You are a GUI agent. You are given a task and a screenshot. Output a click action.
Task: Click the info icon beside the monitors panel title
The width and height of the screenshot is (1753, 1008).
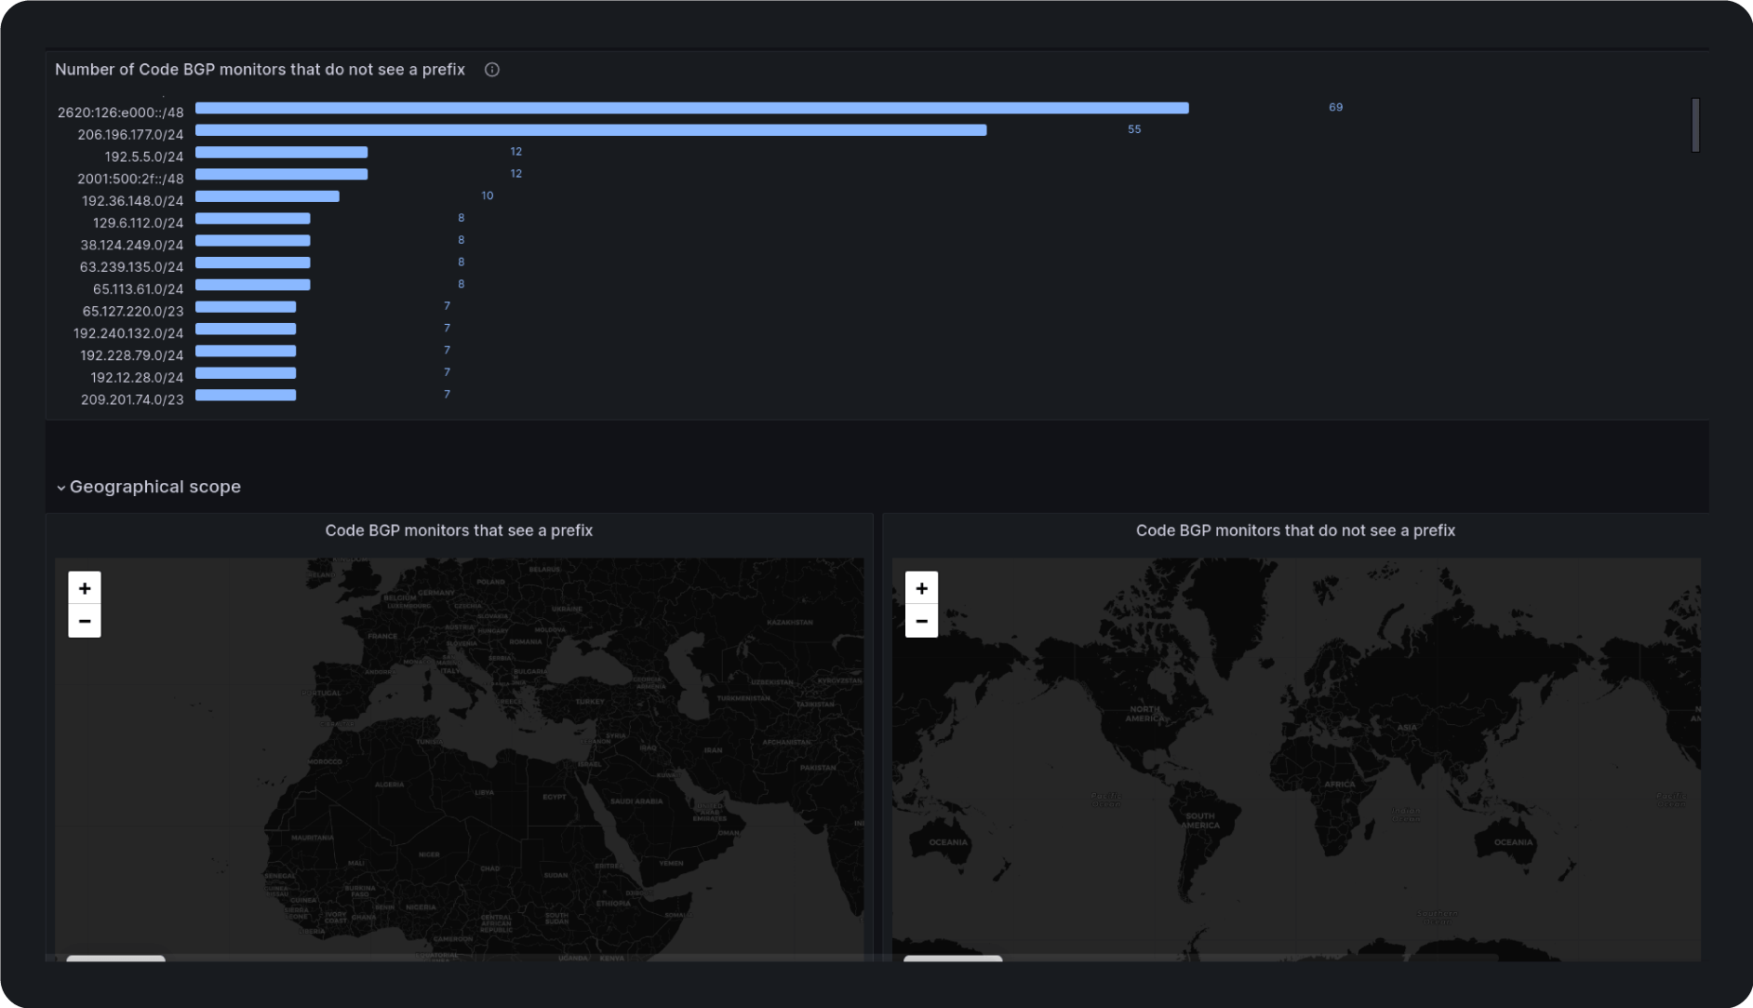pos(492,70)
